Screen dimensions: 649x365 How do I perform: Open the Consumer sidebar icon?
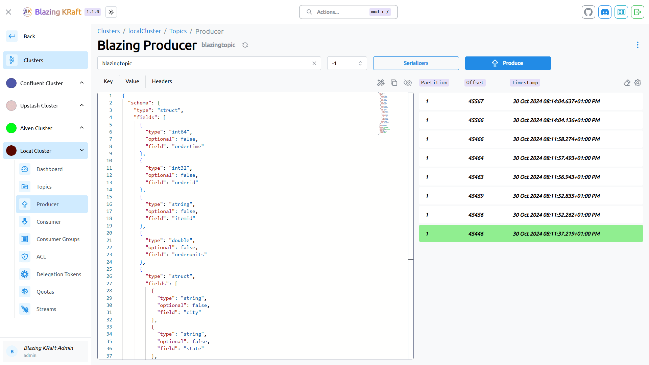point(25,222)
